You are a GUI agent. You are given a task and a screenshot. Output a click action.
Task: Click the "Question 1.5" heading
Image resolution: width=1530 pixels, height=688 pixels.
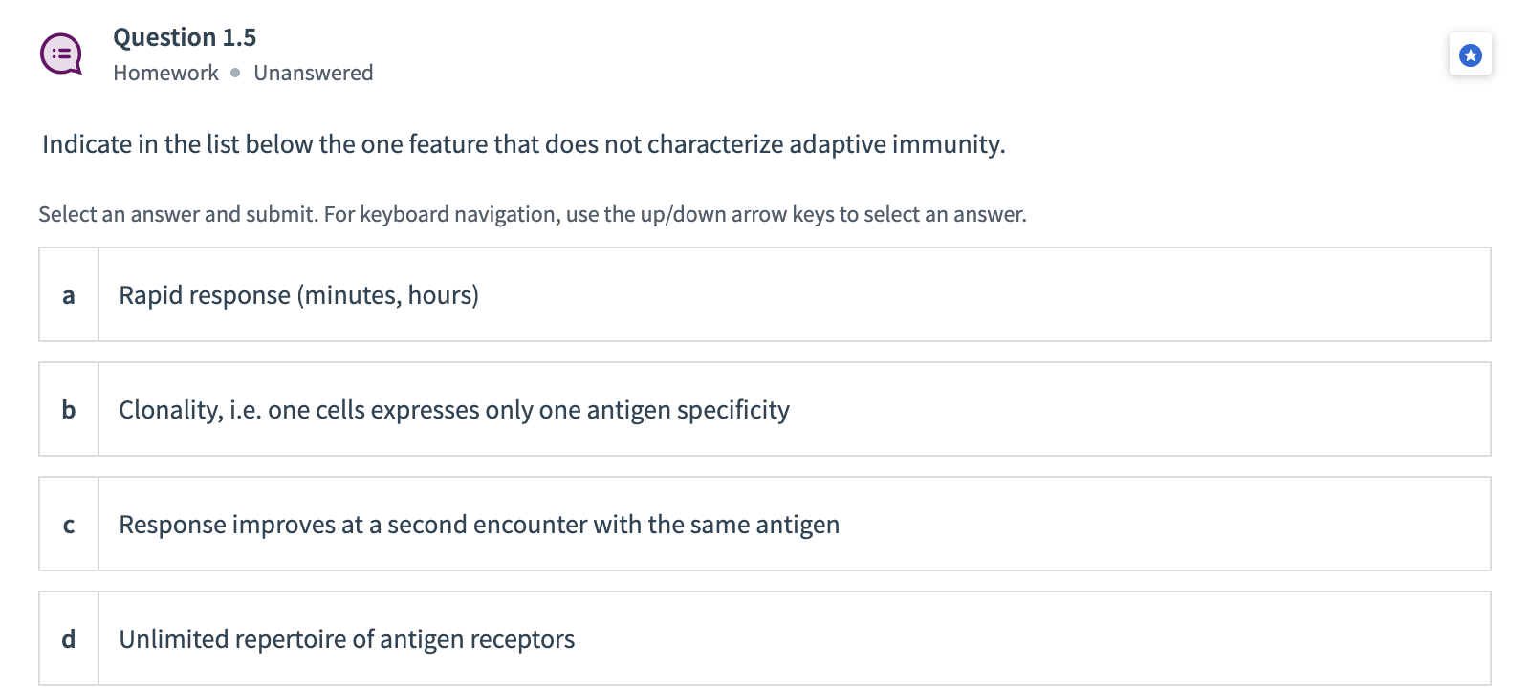point(185,37)
